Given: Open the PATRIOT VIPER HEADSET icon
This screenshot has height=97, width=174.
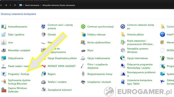Looking at the screenshot, I should click(x=43, y=66).
